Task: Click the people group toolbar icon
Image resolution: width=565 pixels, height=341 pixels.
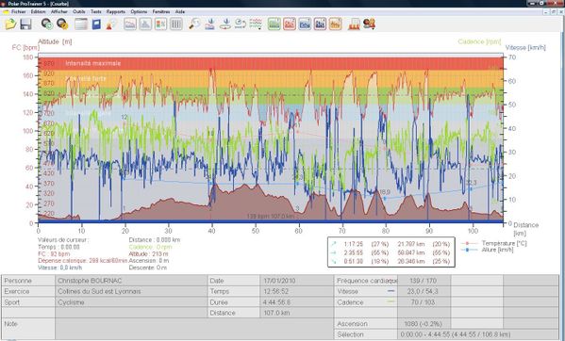Action: [x=369, y=24]
